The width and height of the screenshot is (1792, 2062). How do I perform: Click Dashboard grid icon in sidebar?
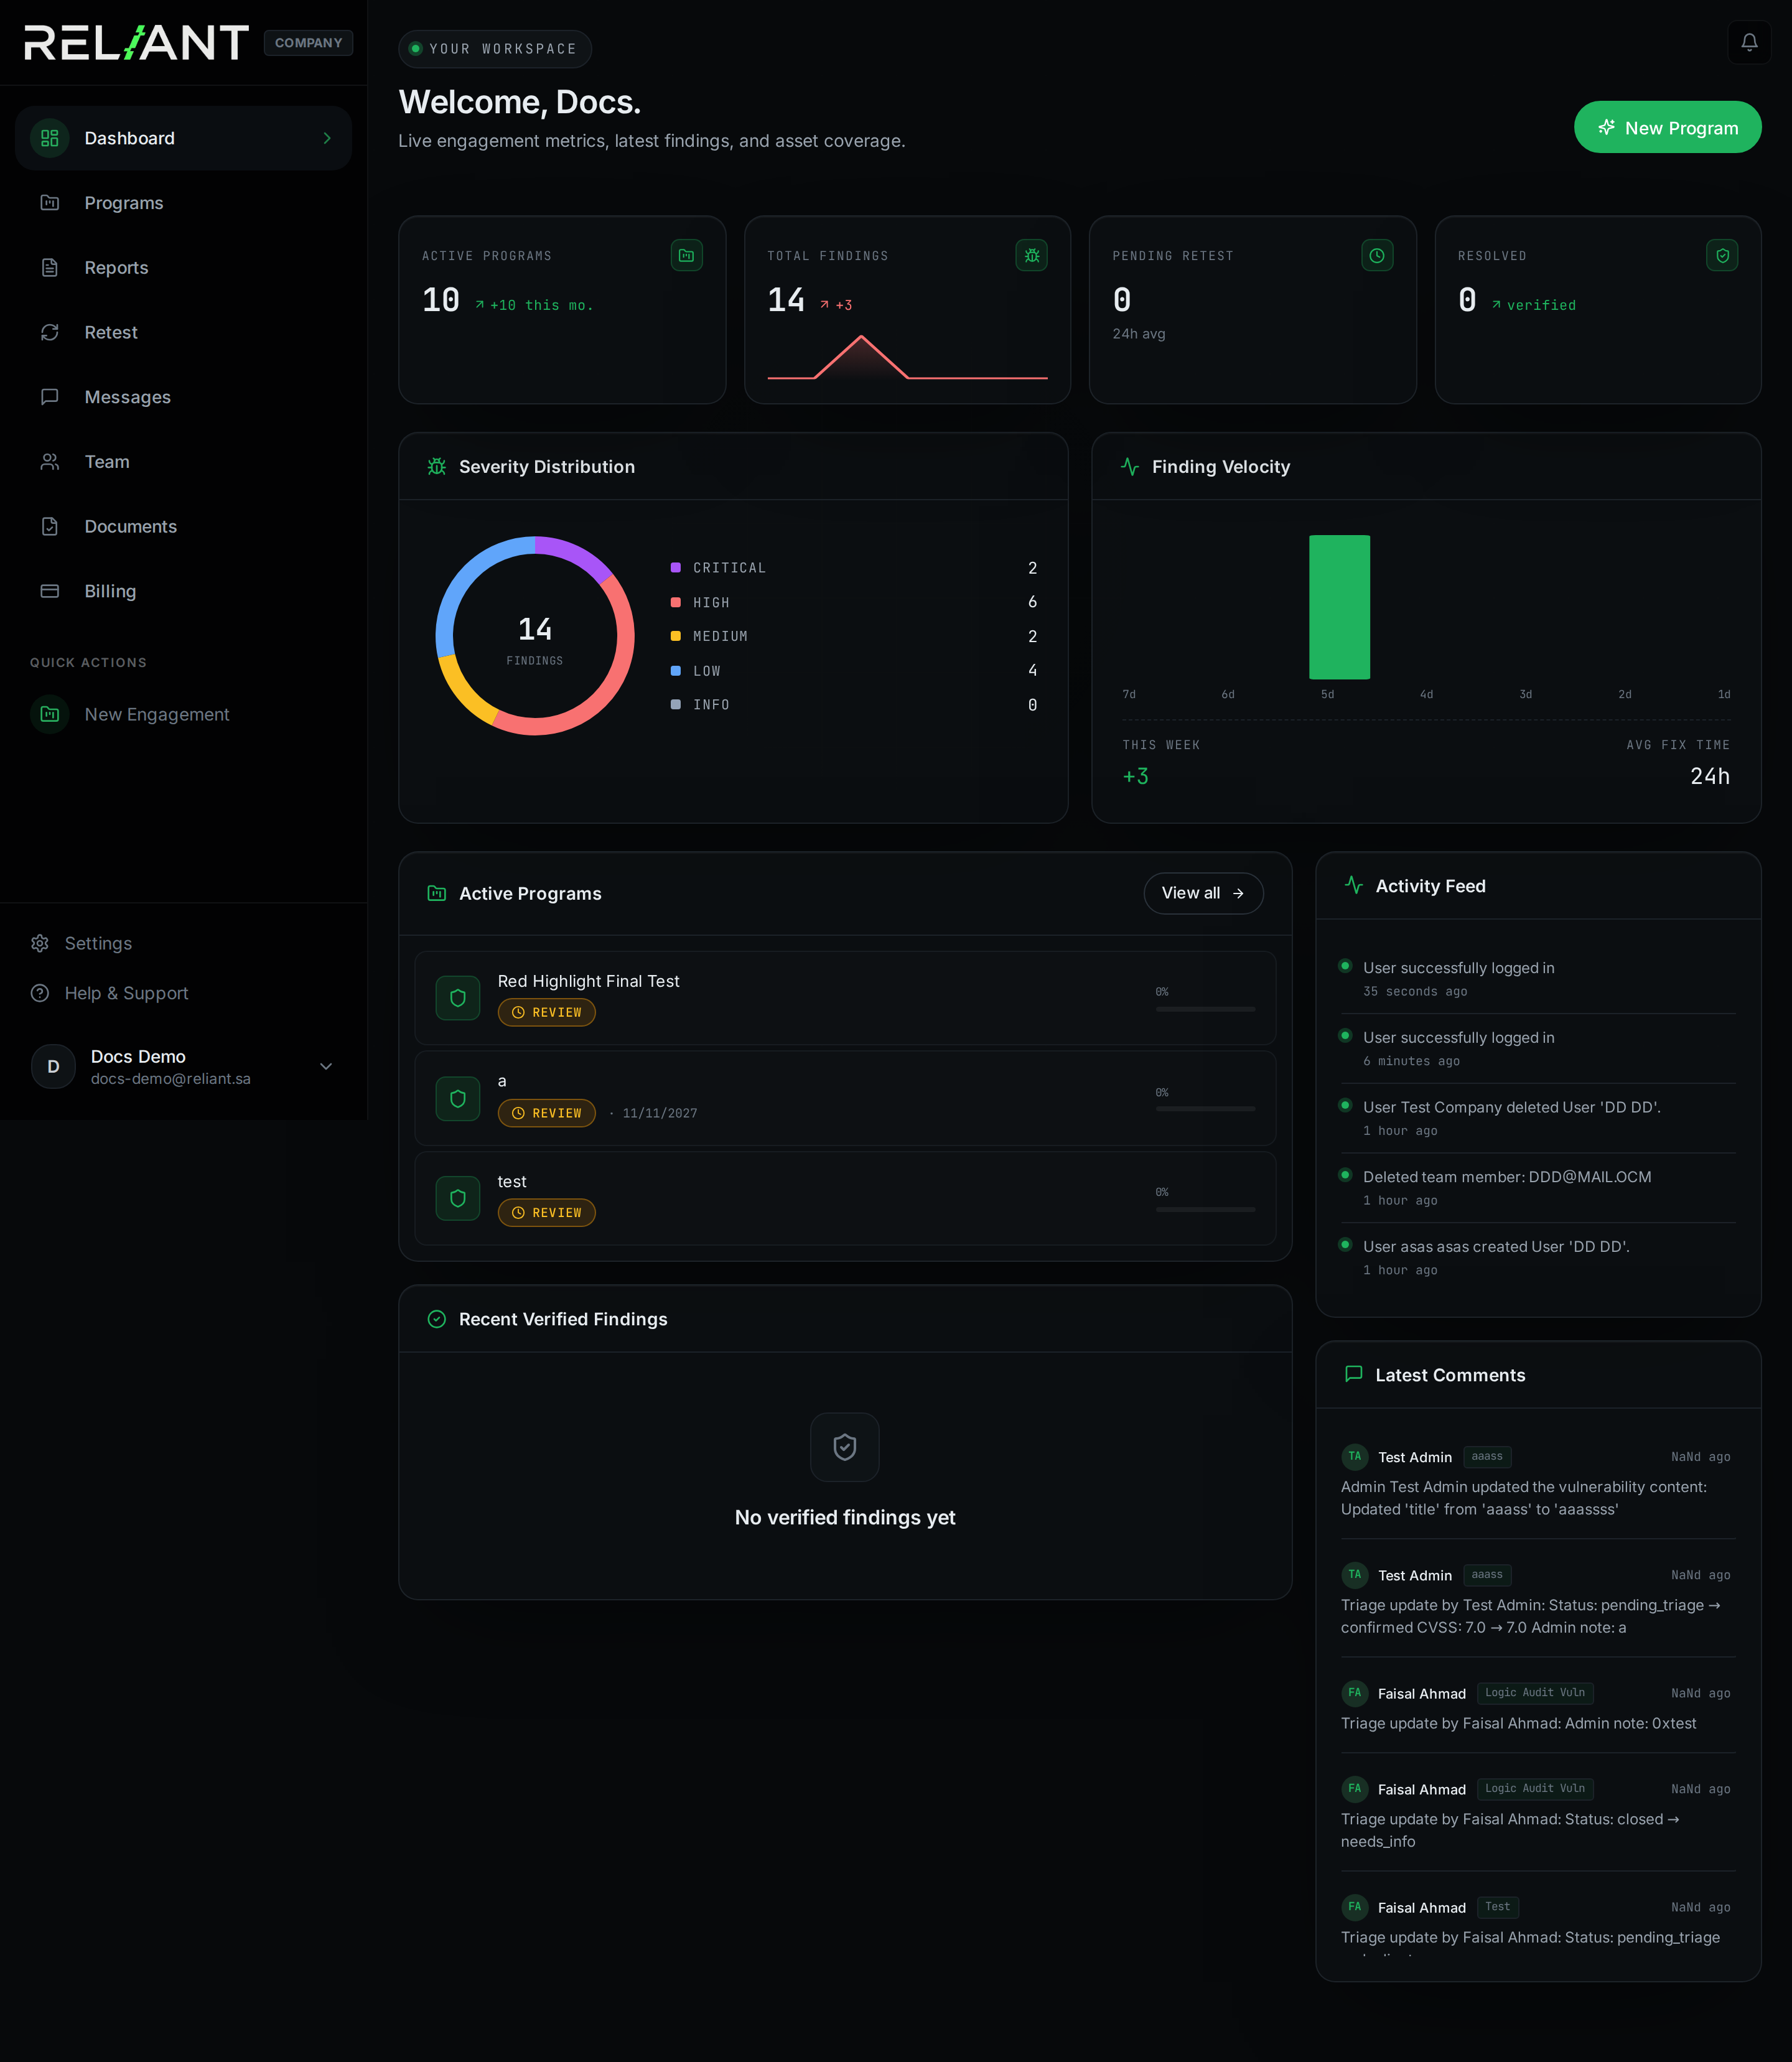pos(49,138)
